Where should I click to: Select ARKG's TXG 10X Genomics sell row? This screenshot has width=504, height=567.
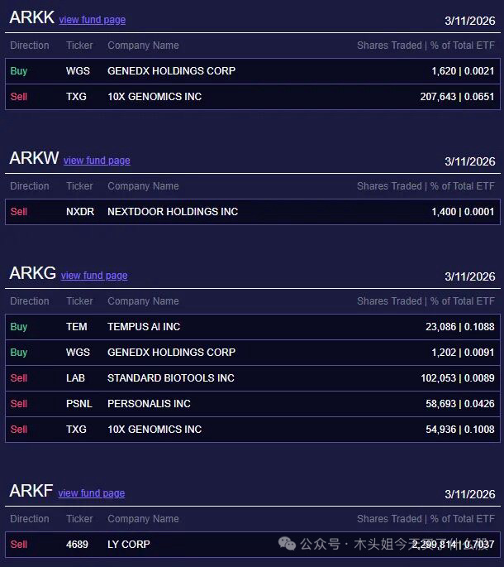(x=253, y=430)
